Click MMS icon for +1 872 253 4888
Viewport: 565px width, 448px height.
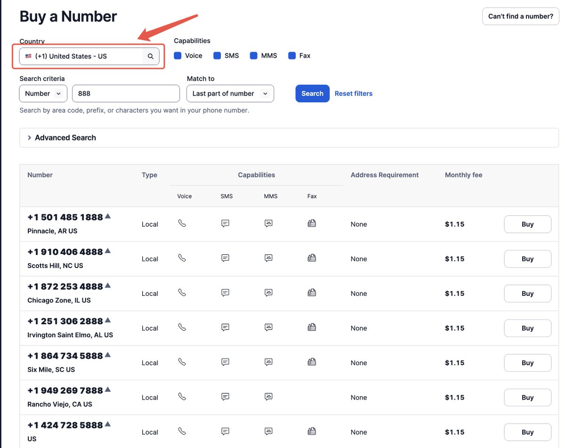click(x=268, y=293)
